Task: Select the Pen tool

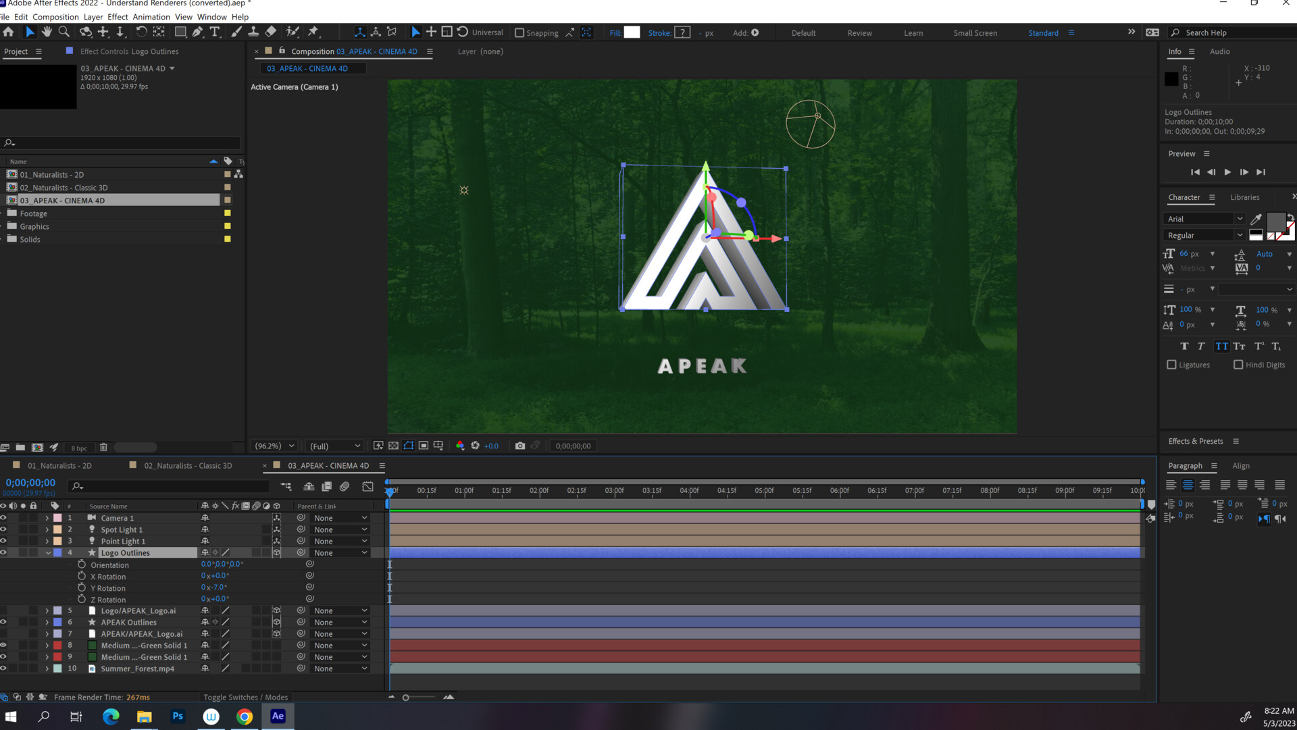Action: click(x=198, y=32)
